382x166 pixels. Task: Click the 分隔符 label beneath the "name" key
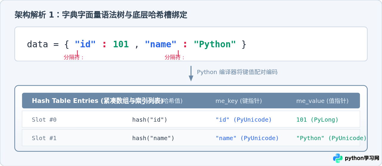(175, 57)
